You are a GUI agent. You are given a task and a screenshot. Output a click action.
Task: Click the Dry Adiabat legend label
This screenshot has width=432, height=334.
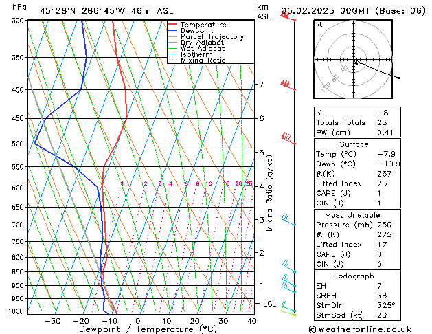(x=202, y=43)
